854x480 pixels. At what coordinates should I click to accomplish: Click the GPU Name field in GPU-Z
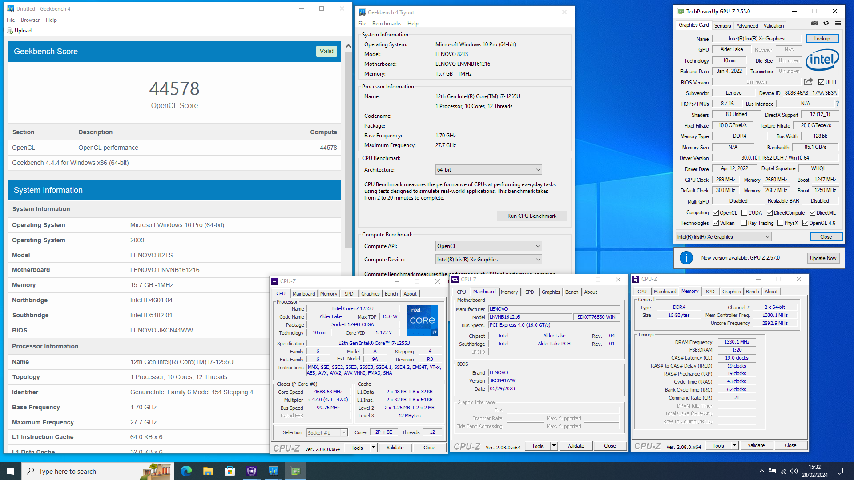click(x=757, y=39)
